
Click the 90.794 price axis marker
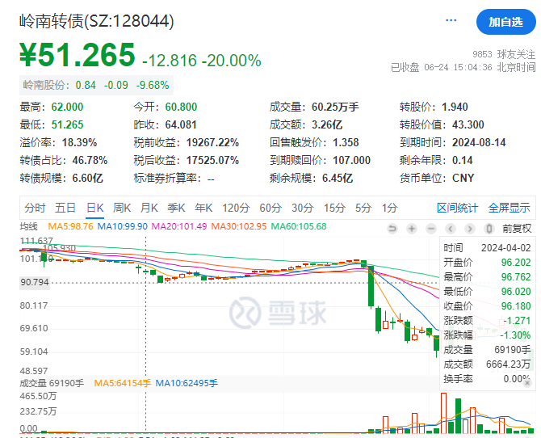coord(35,282)
